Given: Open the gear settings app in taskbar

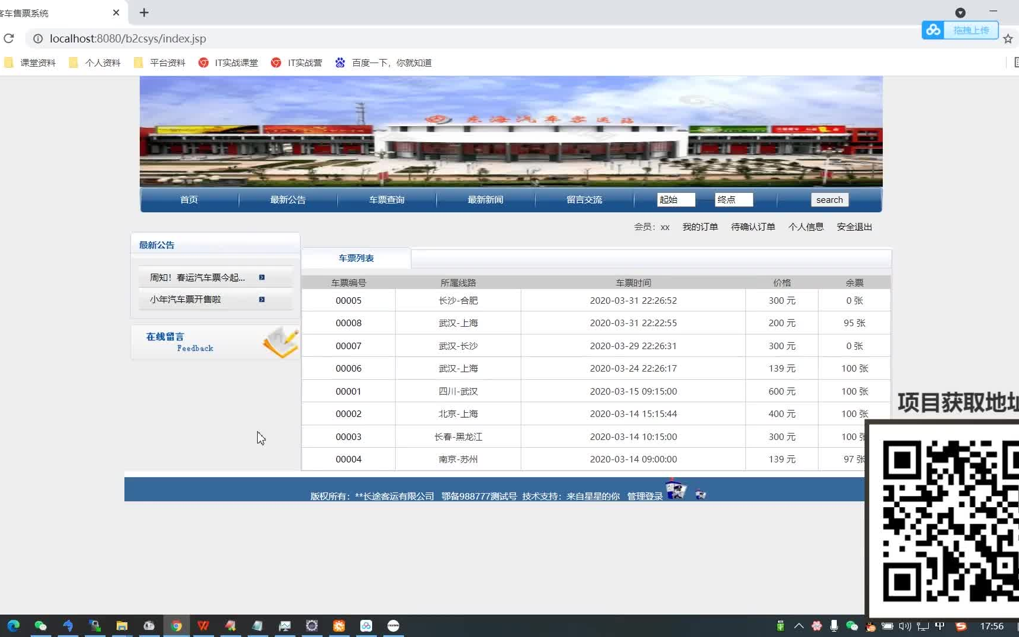Looking at the screenshot, I should [x=312, y=626].
